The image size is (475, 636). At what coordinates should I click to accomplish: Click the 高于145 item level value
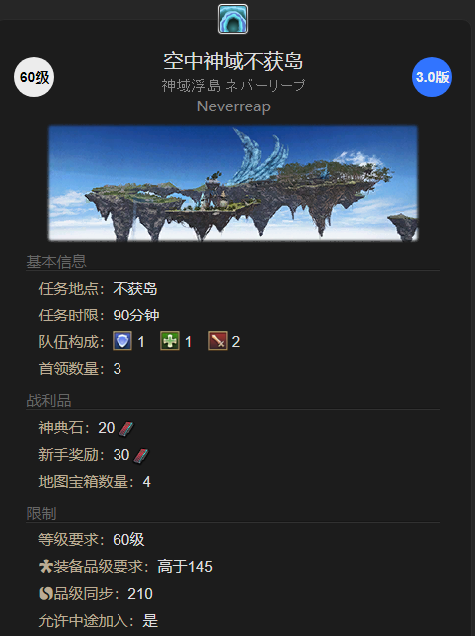[185, 566]
